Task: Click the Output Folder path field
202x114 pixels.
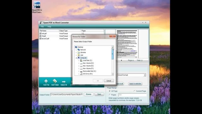Action: 67,95
